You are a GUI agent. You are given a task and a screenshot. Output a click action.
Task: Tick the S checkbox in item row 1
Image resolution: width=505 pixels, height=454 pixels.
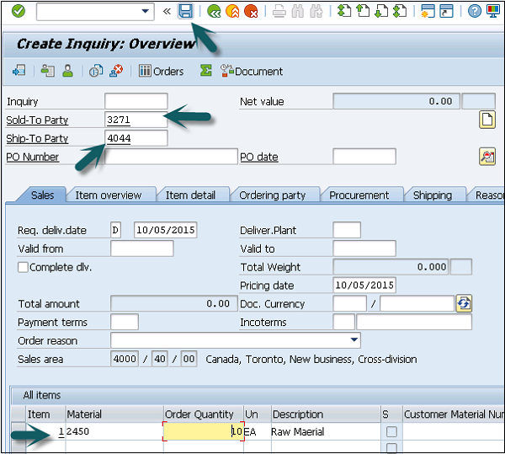[x=391, y=432]
